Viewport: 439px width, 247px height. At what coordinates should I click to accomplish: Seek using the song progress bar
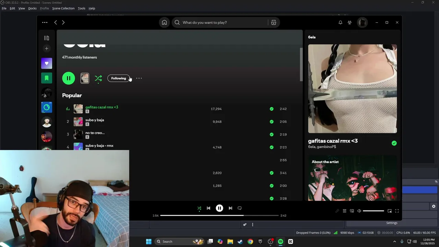point(219,215)
